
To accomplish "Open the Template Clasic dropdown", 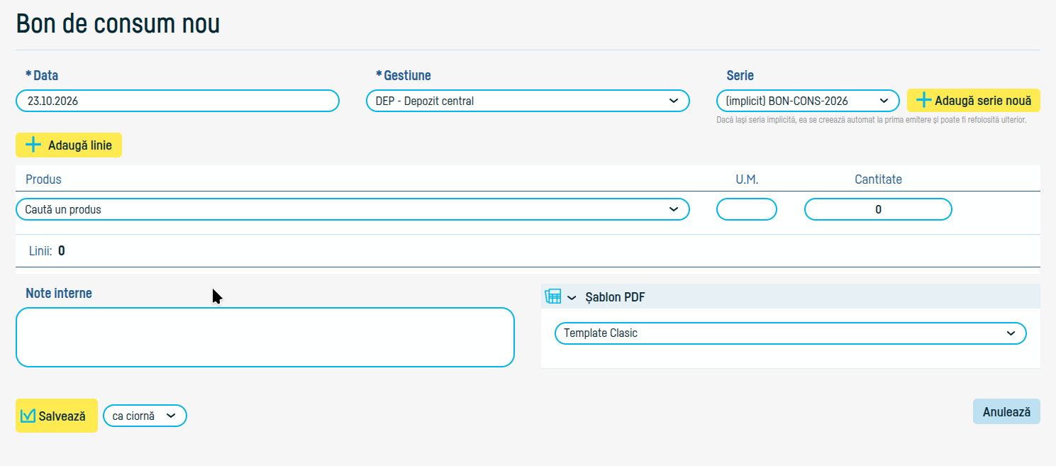I will [790, 333].
